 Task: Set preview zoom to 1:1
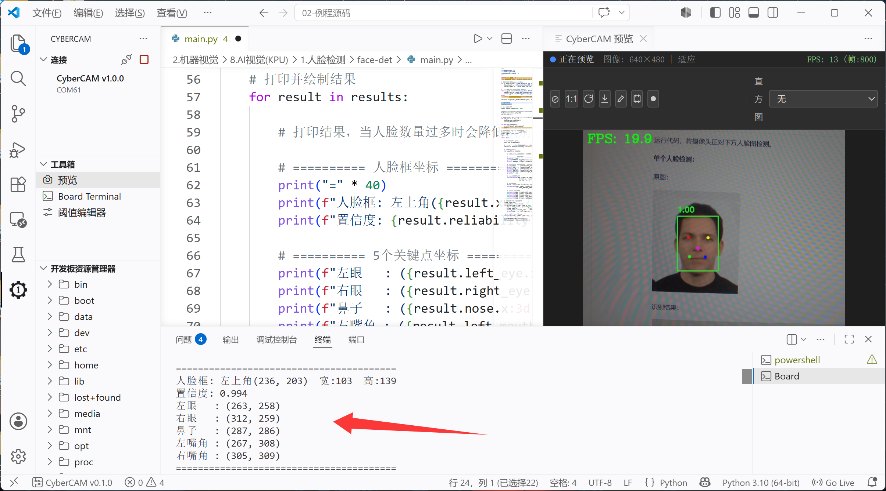click(x=571, y=99)
